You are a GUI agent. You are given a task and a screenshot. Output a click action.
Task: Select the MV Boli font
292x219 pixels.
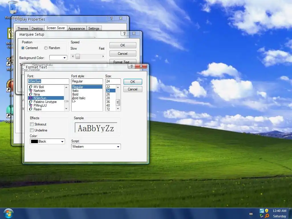click(46, 87)
